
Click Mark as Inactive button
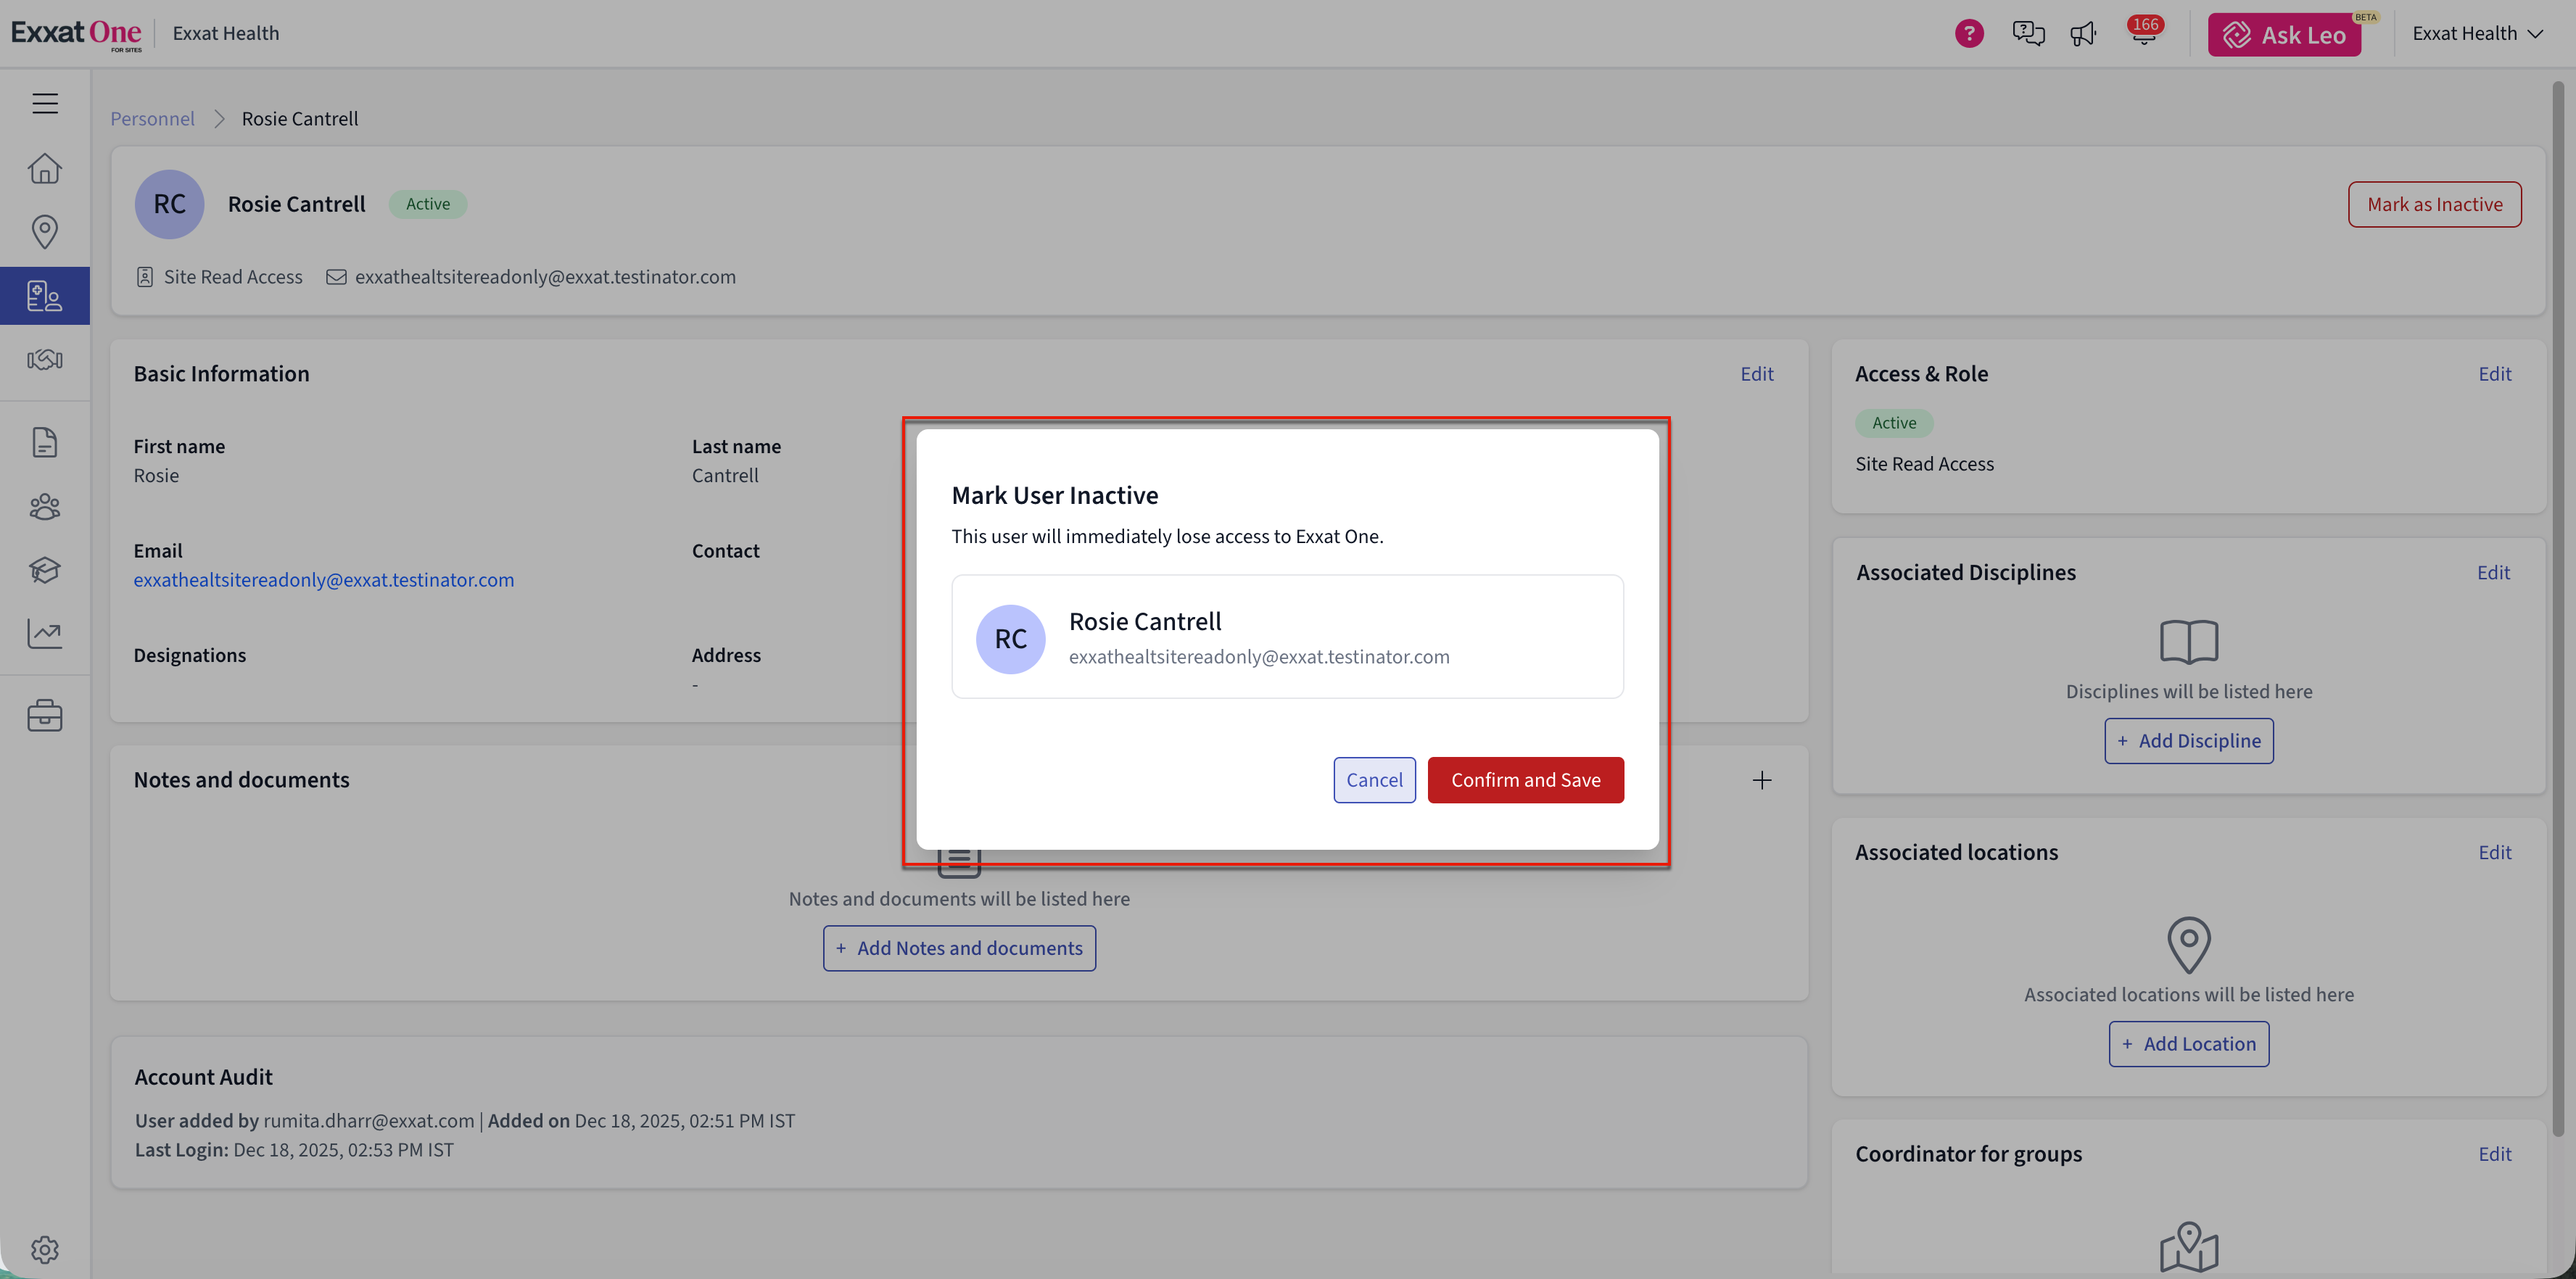tap(2434, 204)
